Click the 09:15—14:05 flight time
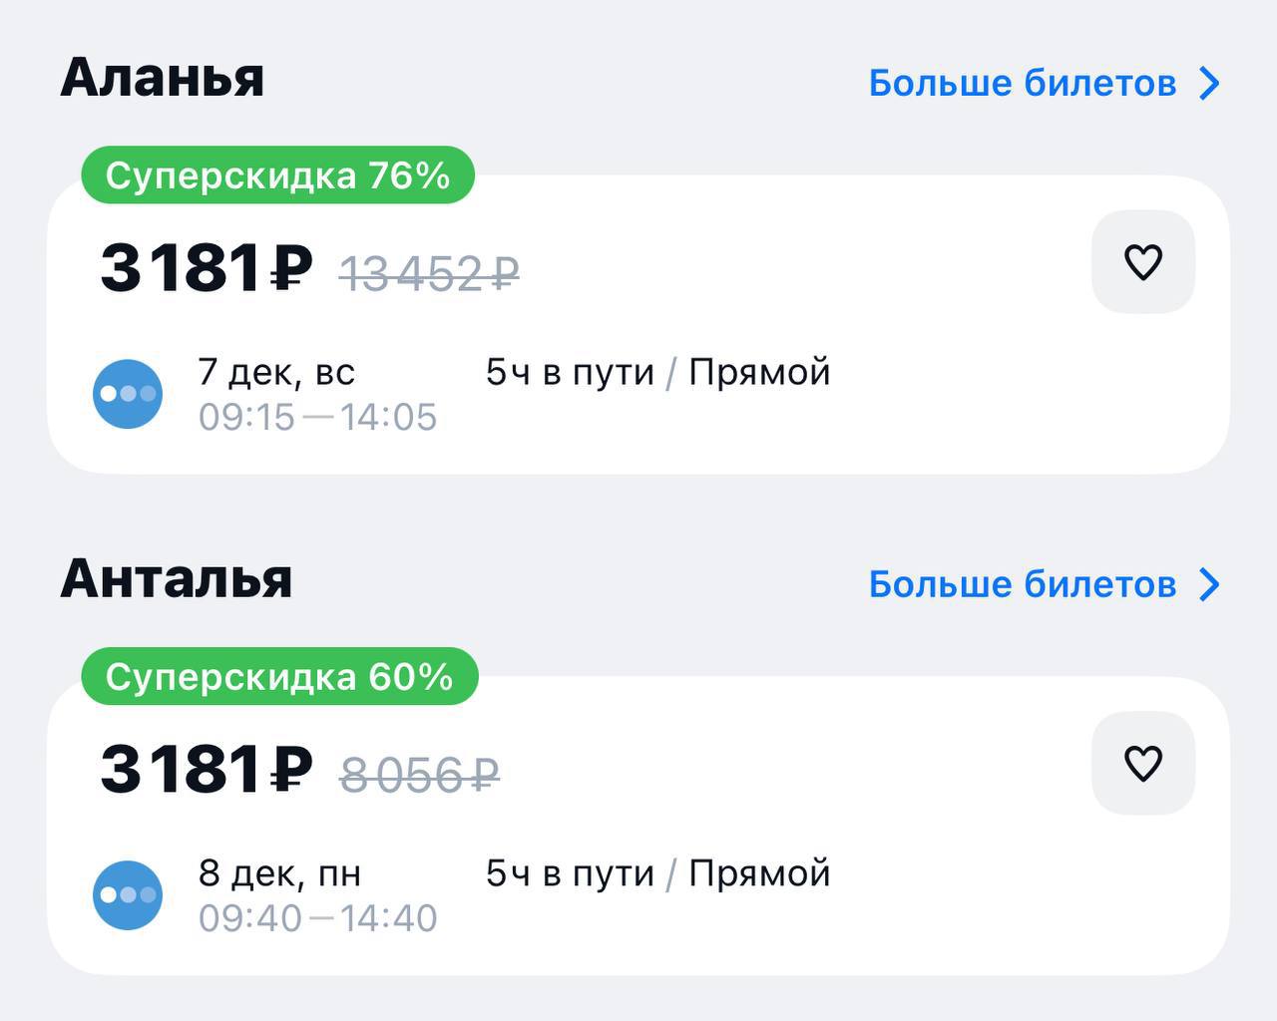 coord(317,417)
